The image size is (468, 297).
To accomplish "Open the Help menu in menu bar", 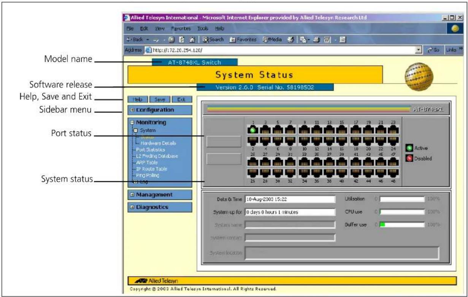I will pyautogui.click(x=219, y=28).
